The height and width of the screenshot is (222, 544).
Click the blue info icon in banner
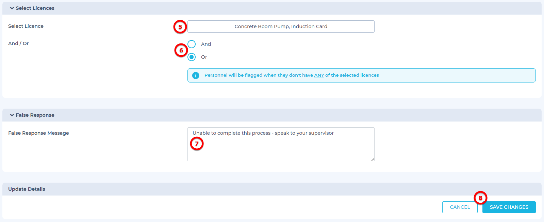click(196, 75)
